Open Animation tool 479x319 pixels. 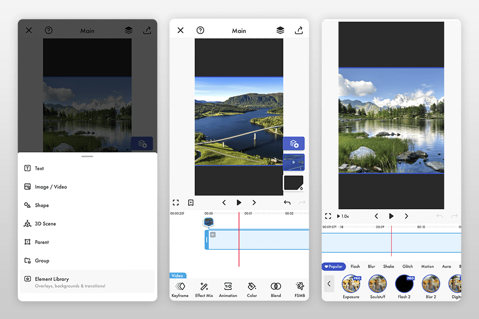[x=228, y=290]
